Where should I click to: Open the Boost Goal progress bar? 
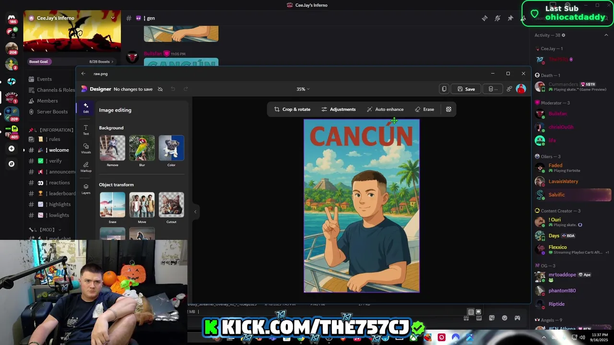pos(71,61)
